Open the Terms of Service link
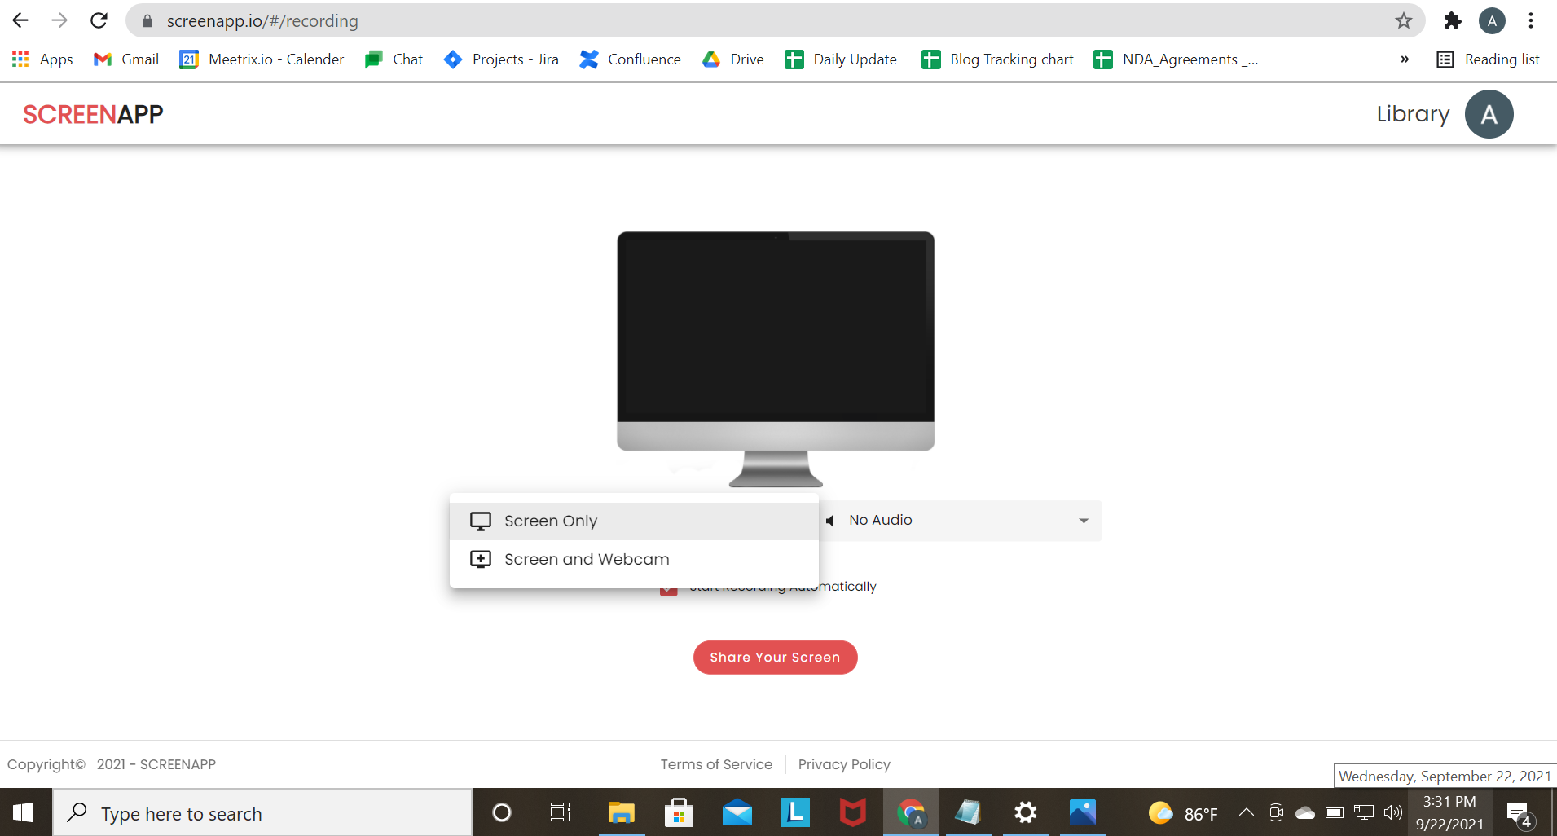The image size is (1557, 836). click(x=716, y=764)
